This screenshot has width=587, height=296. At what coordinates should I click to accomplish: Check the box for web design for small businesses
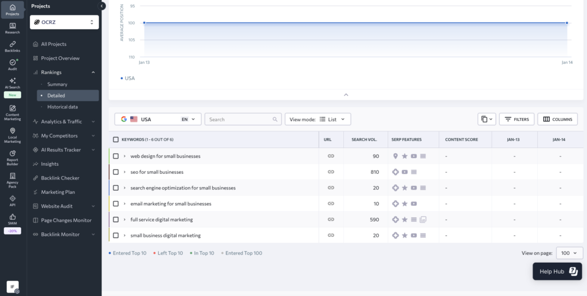(x=116, y=156)
